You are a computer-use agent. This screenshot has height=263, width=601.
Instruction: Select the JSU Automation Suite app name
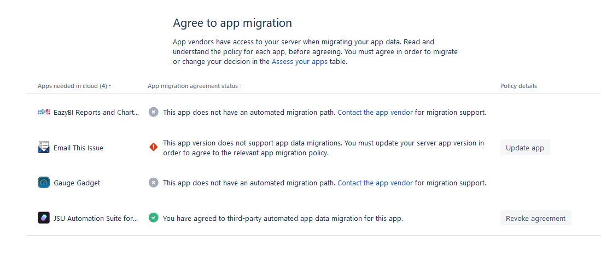coord(96,218)
